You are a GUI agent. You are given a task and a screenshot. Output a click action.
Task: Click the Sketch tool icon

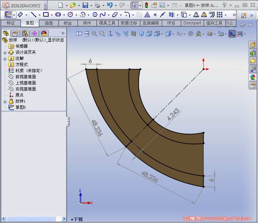[x=8, y=15]
